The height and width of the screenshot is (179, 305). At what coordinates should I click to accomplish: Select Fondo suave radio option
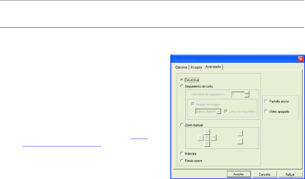[x=182, y=161]
